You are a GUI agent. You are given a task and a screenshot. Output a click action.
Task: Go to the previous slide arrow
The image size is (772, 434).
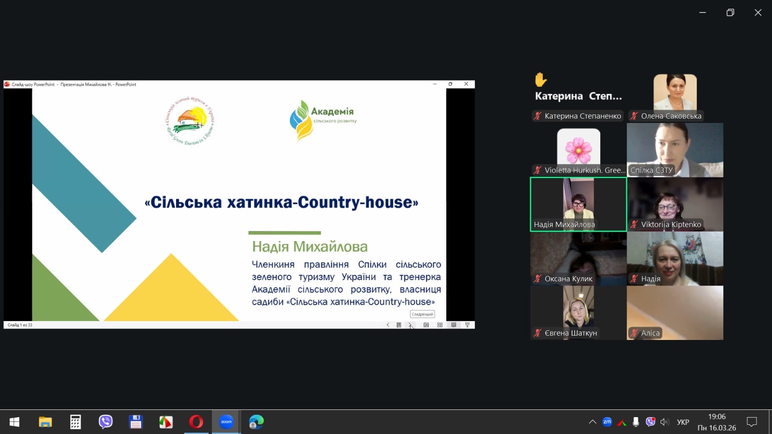(x=388, y=325)
